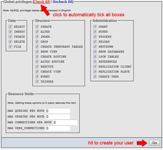Toggle the INSERT privilege checkbox
The height and width of the screenshot is (150, 163).
click(10, 32)
